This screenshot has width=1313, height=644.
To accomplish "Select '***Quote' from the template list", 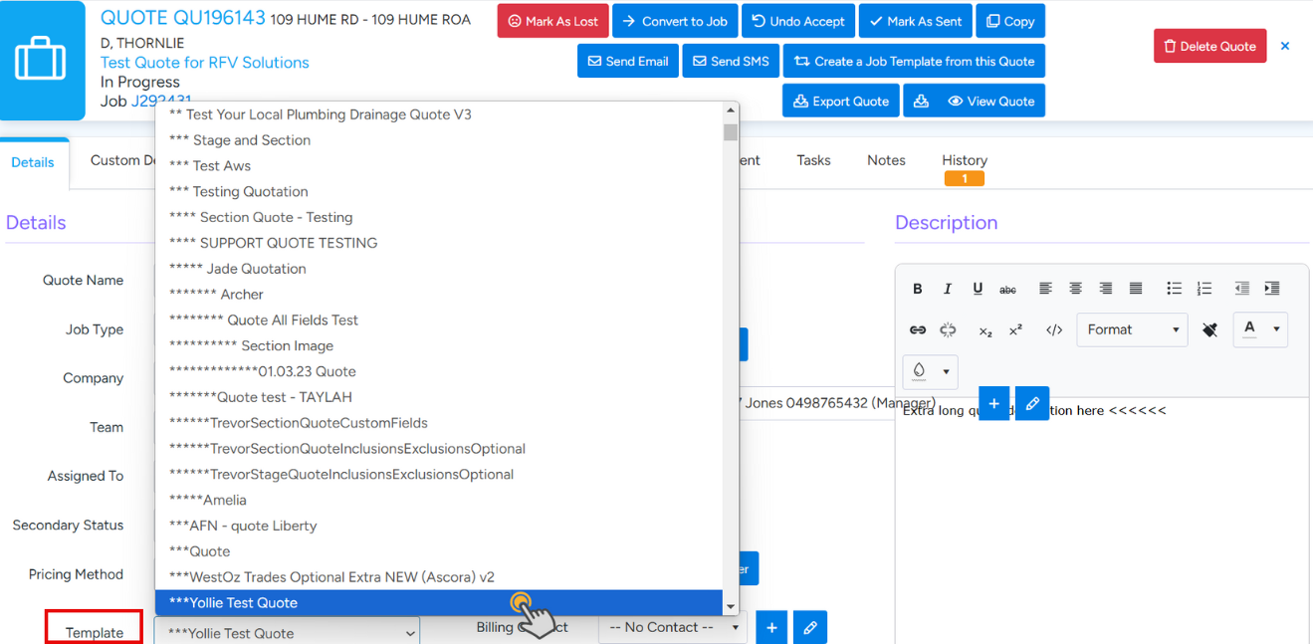I will click(199, 551).
